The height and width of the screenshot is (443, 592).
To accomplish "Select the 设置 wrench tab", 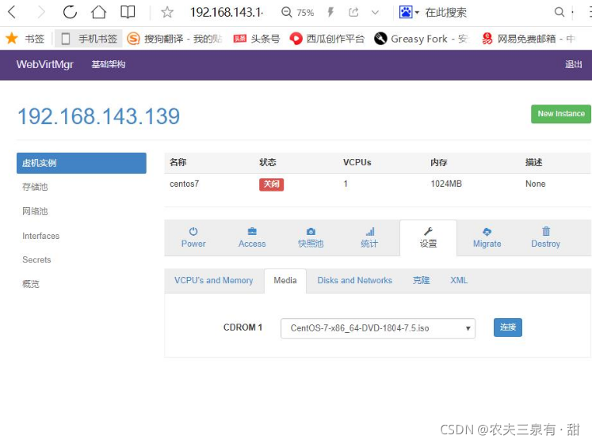I will (x=428, y=238).
